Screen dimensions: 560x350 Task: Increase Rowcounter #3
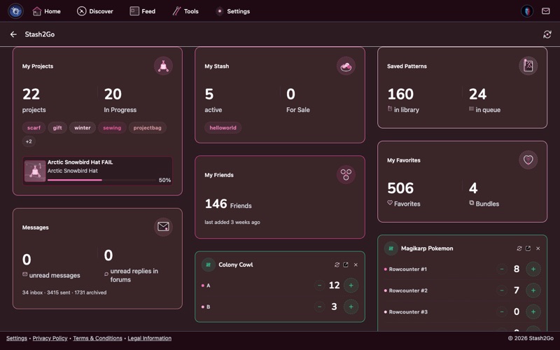tap(533, 311)
